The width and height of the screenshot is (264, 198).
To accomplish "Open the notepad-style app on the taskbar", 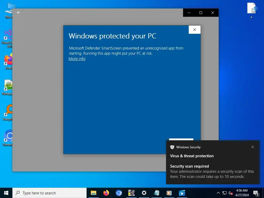I will tap(156, 193).
